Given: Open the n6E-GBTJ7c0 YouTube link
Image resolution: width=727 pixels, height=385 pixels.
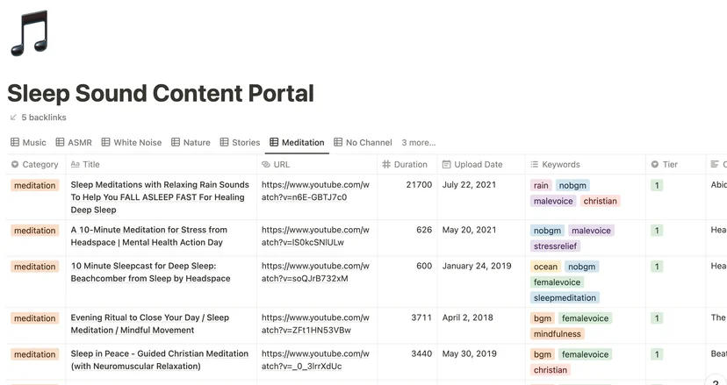Looking at the screenshot, I should (315, 191).
